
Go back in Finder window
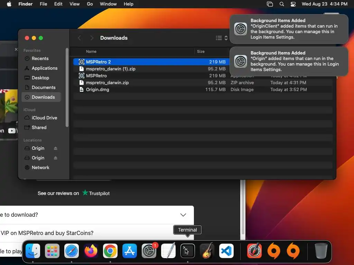click(x=79, y=38)
